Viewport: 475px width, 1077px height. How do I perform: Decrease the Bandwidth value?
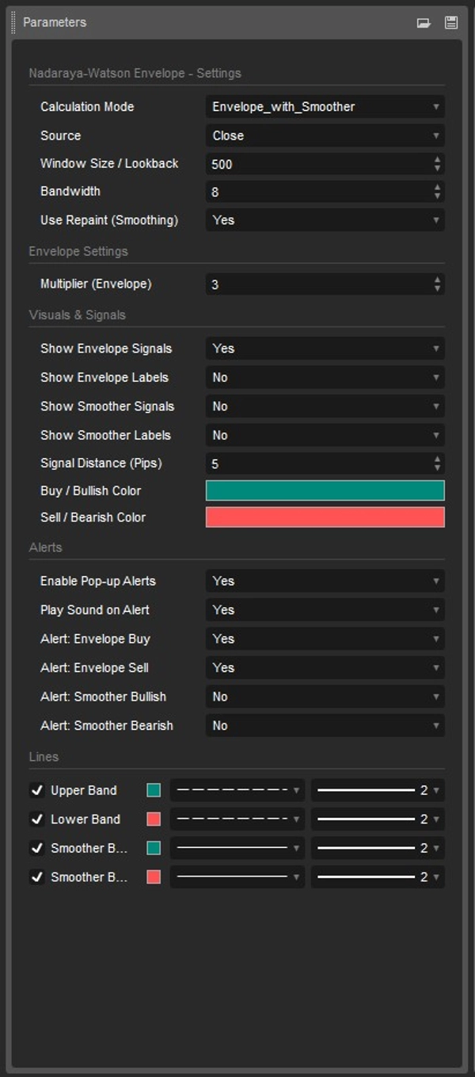tap(438, 194)
